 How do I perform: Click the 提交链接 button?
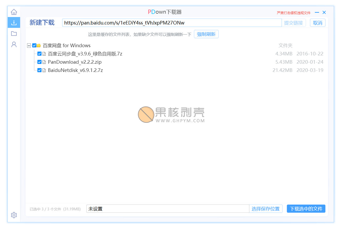click(x=293, y=23)
